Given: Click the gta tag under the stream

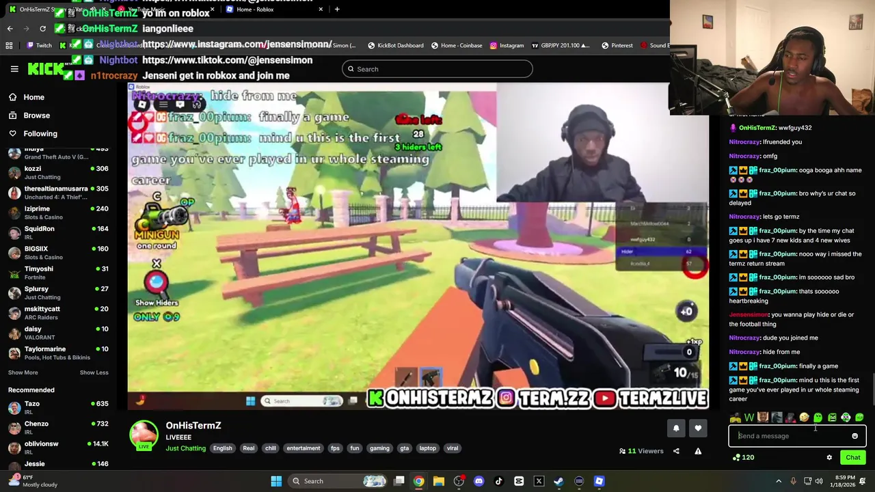Looking at the screenshot, I should point(405,448).
